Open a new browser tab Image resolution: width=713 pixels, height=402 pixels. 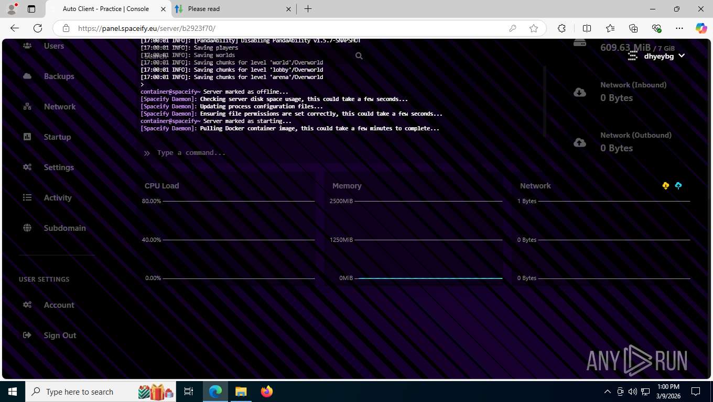click(308, 9)
